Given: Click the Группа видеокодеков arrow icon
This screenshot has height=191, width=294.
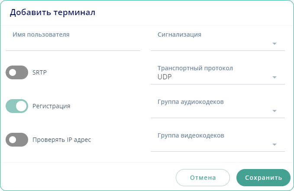Looking at the screenshot, I should pos(274,144).
